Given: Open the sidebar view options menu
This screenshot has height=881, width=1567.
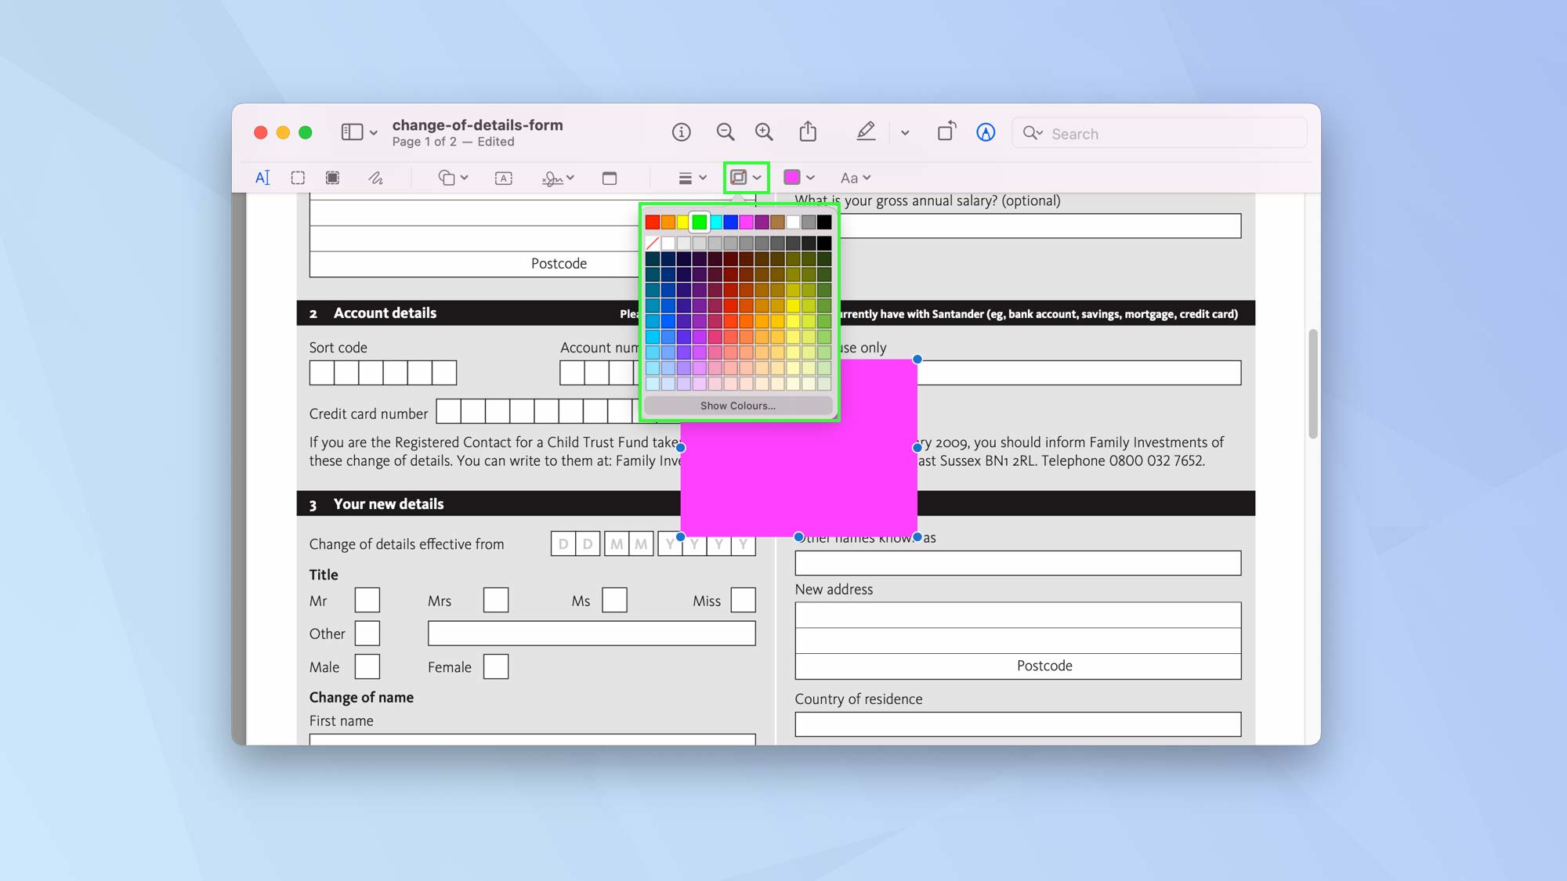Looking at the screenshot, I should [x=373, y=132].
